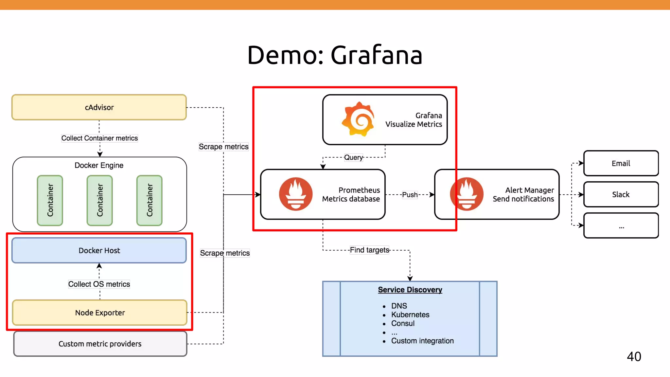Click the Alert Manager flame icon
Screen dimensions: 670x377
point(467,194)
